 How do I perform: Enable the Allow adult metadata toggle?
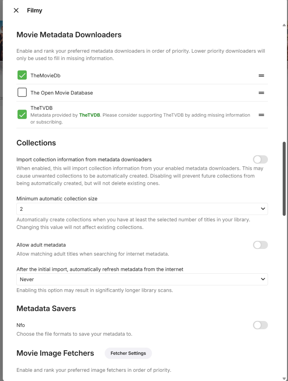pyautogui.click(x=260, y=245)
